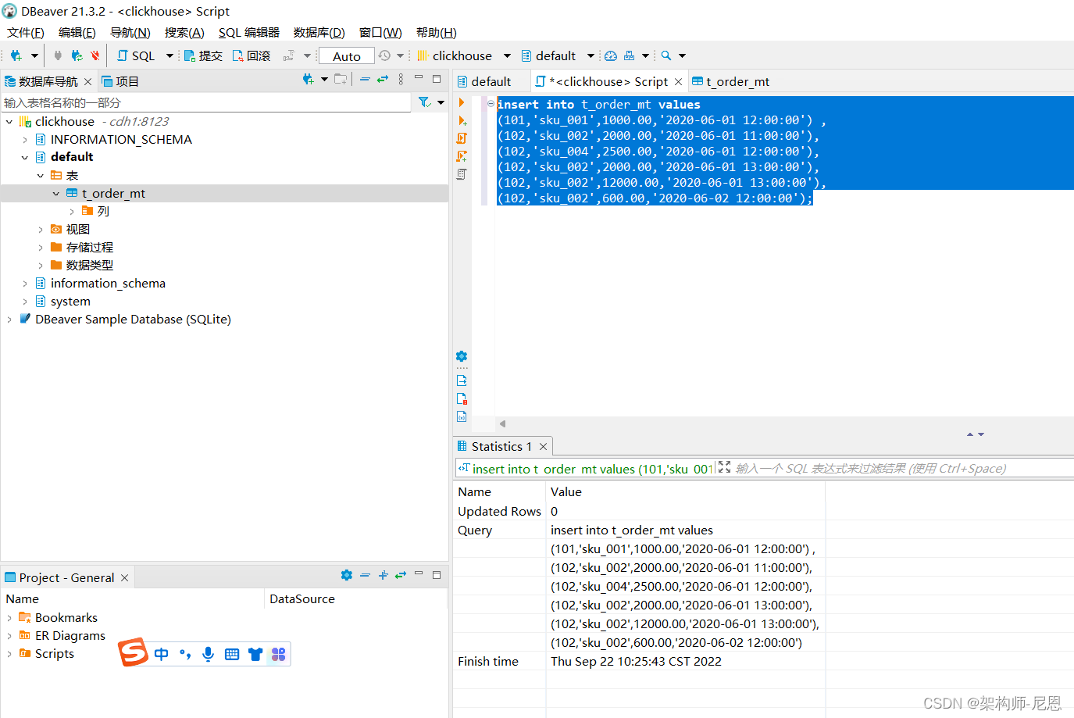Close the <clickhouse> Script tab
The width and height of the screenshot is (1074, 718).
[x=678, y=81]
